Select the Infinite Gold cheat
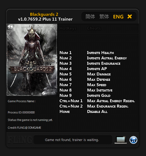This screenshot has width=146, height=156. point(99,96)
